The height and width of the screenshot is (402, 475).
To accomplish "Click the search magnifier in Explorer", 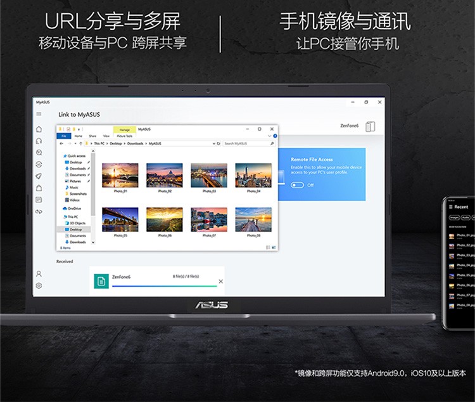I will (272, 143).
